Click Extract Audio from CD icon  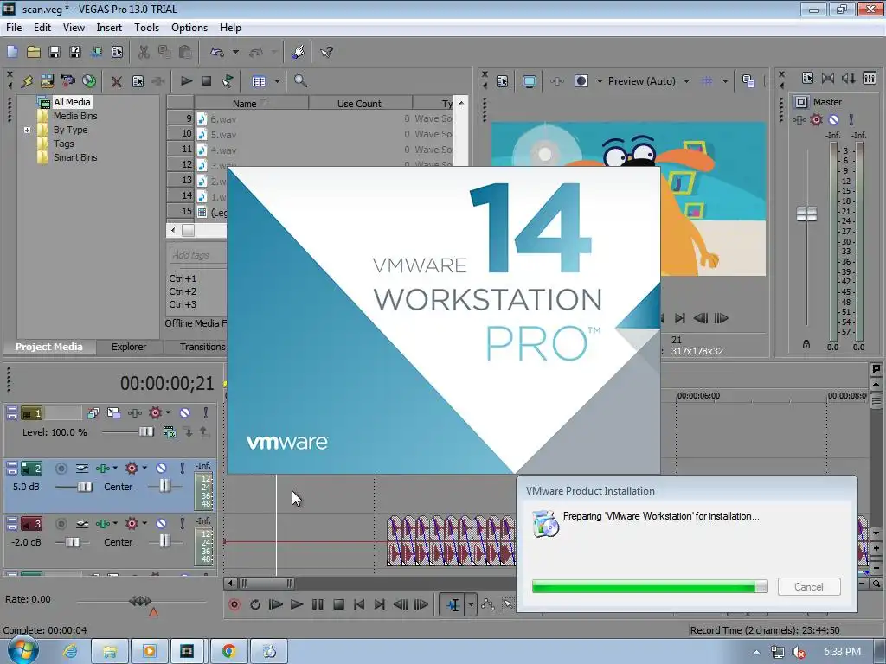pyautogui.click(x=89, y=81)
